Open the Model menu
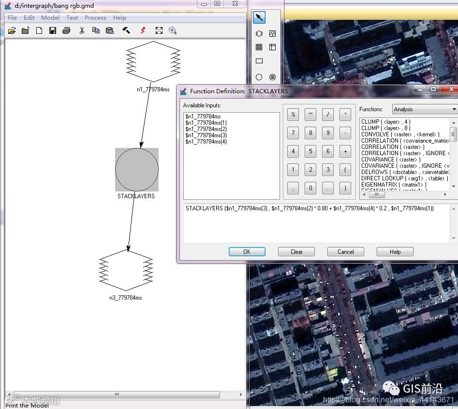The width and height of the screenshot is (458, 409). coord(50,18)
